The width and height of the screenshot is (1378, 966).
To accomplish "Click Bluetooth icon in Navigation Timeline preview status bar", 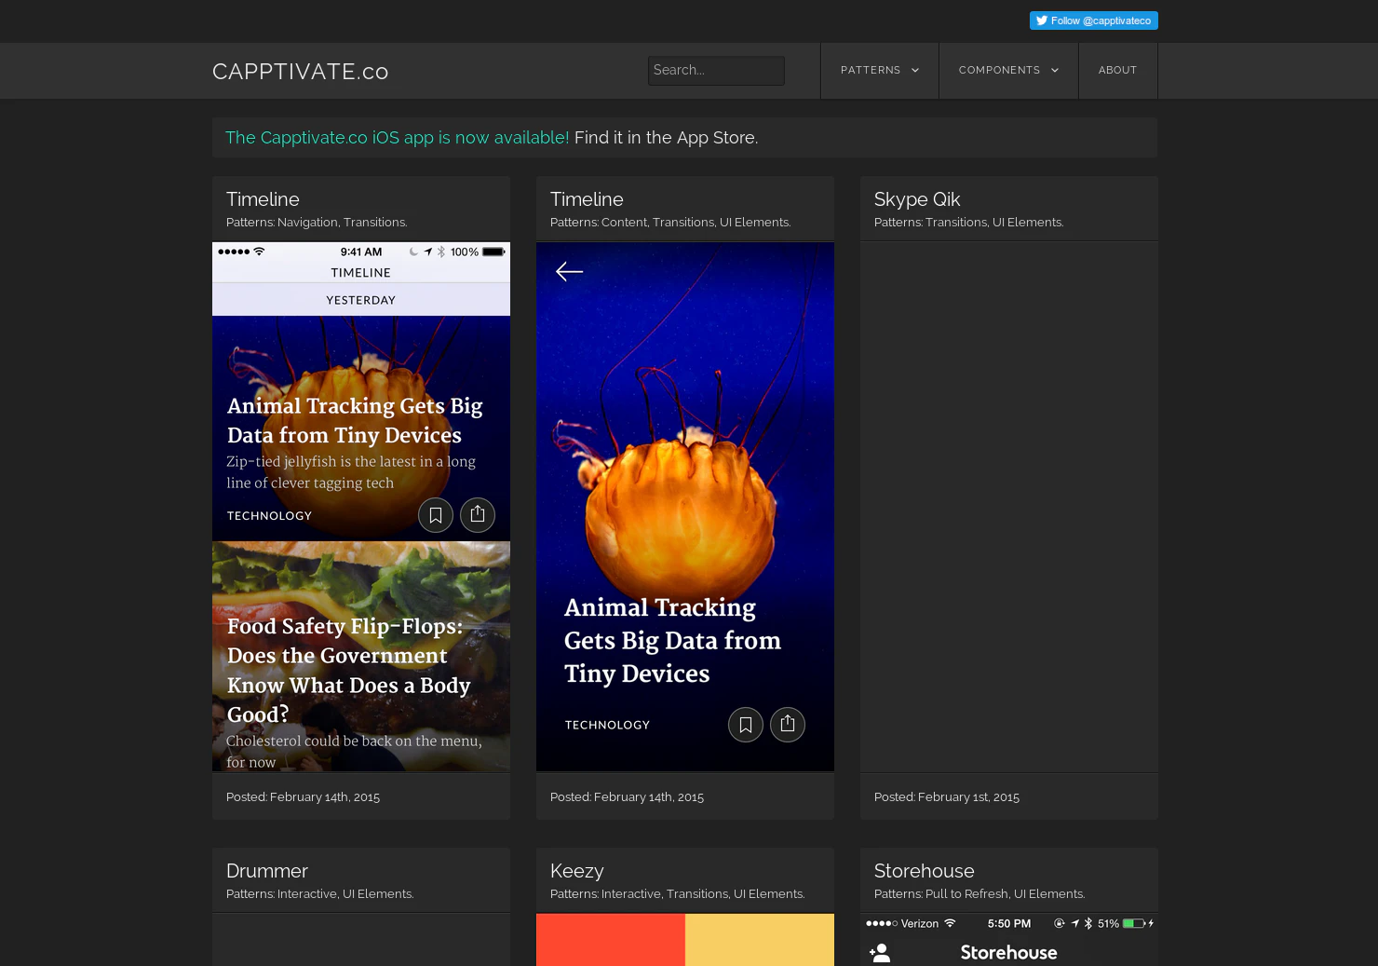I will coord(441,252).
